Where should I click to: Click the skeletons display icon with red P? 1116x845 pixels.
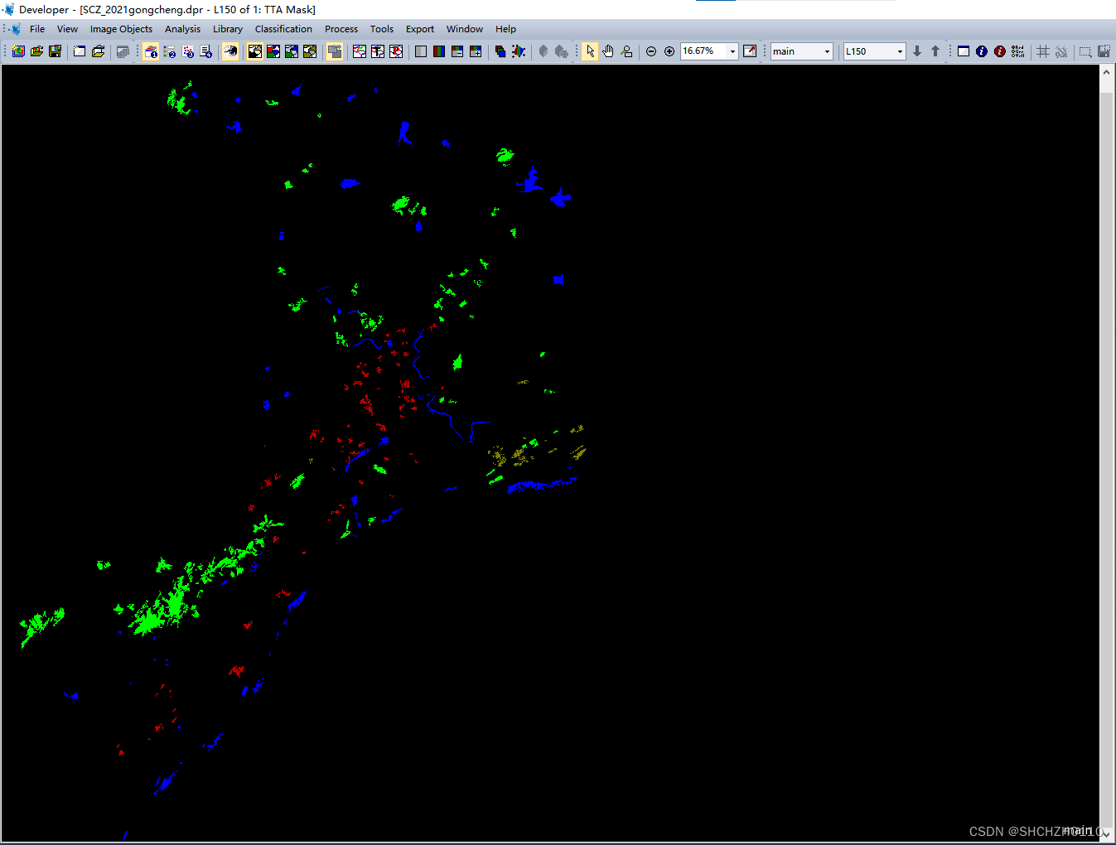click(396, 51)
